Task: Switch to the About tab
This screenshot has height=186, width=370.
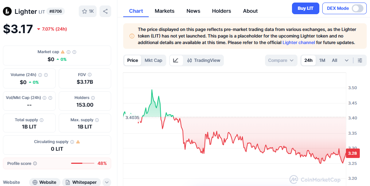Action: coord(250,11)
